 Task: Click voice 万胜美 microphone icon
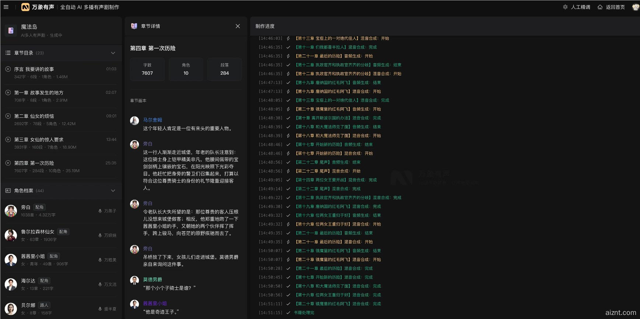pyautogui.click(x=100, y=260)
